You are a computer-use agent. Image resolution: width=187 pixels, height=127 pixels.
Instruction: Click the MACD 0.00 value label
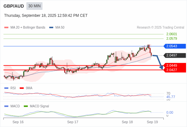coord(170,112)
